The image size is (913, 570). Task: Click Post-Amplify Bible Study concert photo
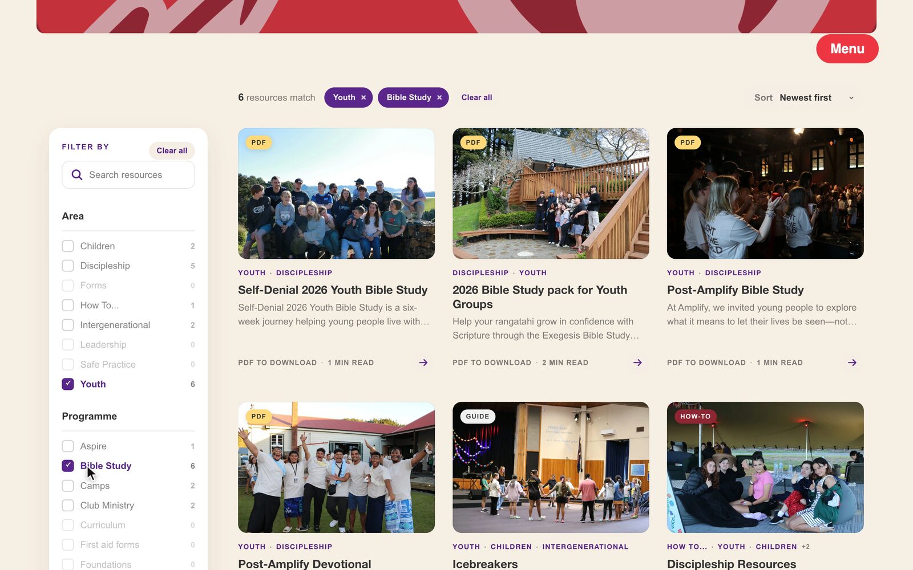pos(765,193)
